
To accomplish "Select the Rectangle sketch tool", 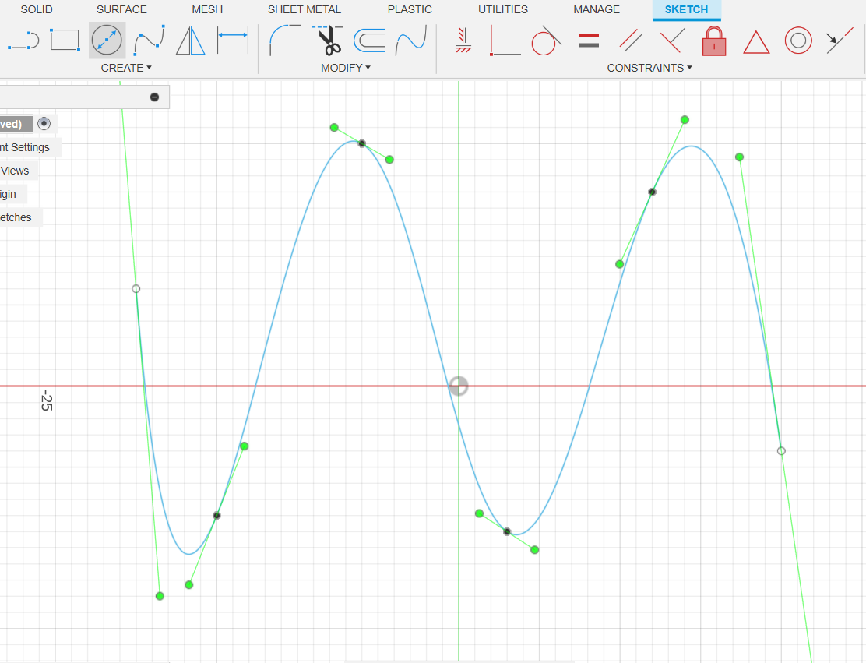I will point(65,41).
